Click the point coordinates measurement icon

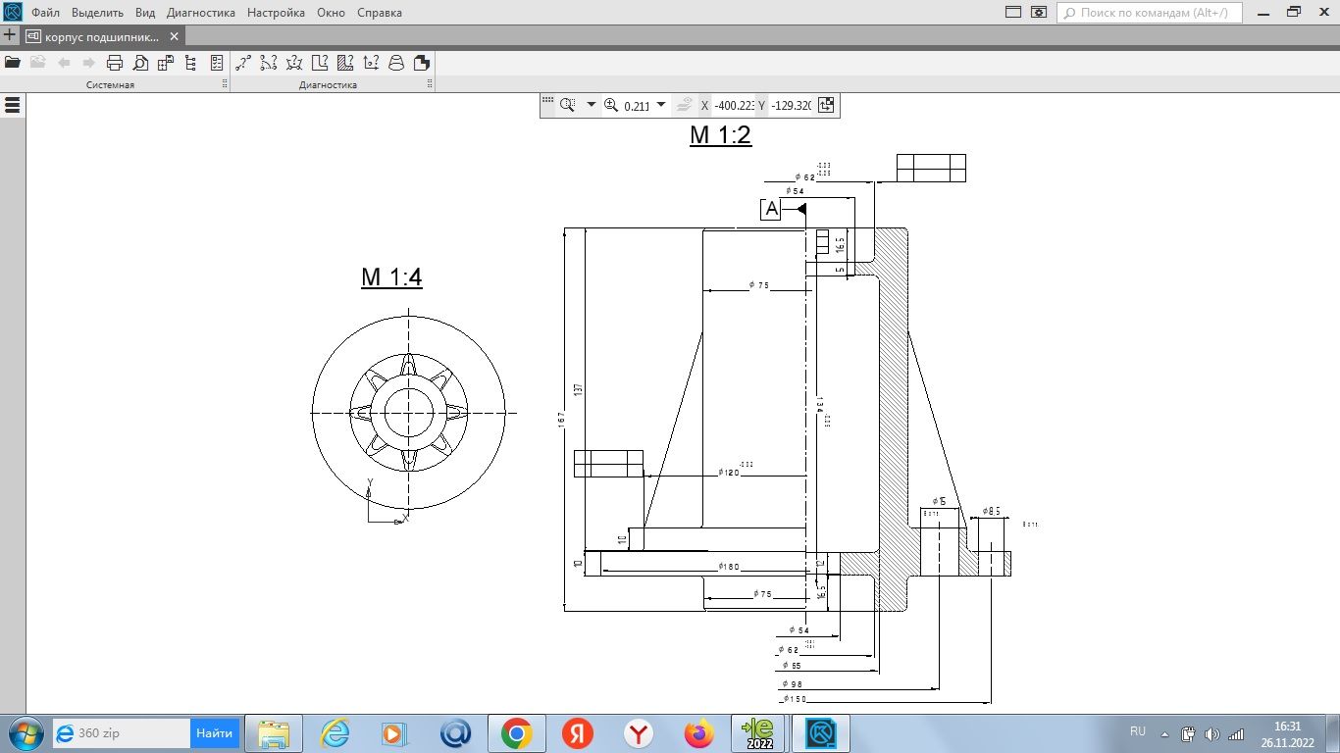point(370,63)
